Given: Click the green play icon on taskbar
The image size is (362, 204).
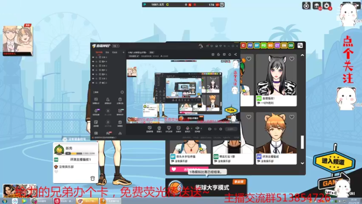Looking at the screenshot, I should click(24, 201).
